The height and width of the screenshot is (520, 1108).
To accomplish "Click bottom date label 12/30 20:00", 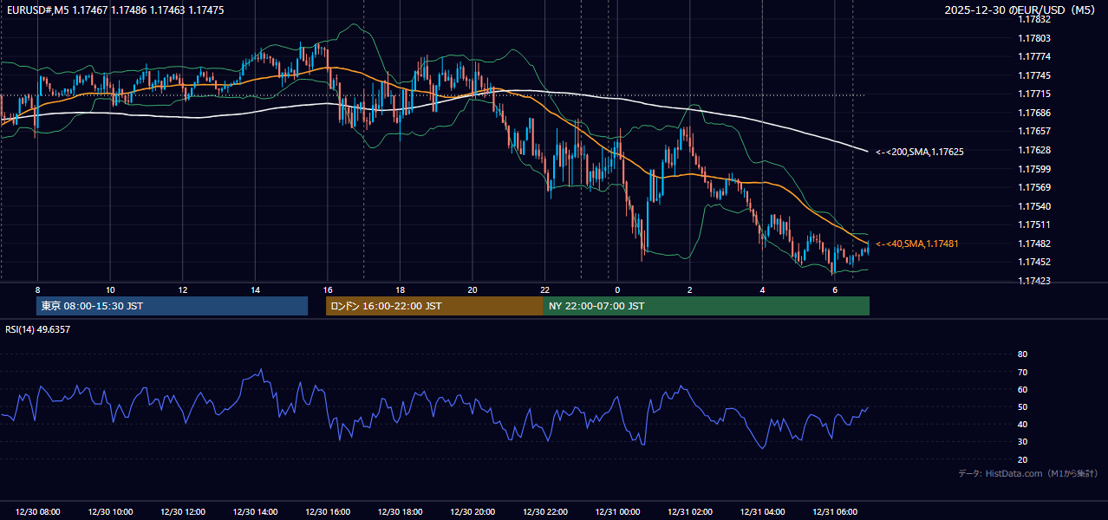I will point(473,512).
